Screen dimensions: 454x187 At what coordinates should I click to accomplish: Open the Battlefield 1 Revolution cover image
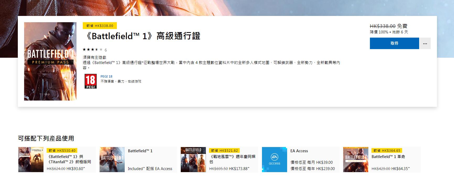(356, 160)
